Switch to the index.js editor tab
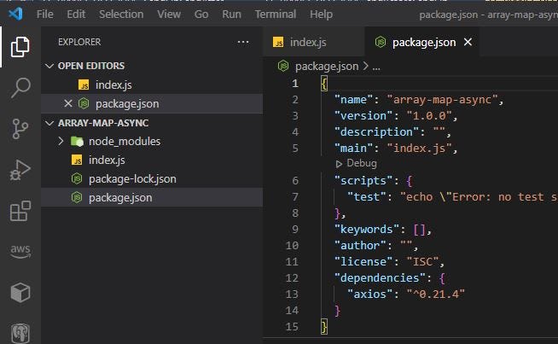Image resolution: width=558 pixels, height=344 pixels. point(314,42)
